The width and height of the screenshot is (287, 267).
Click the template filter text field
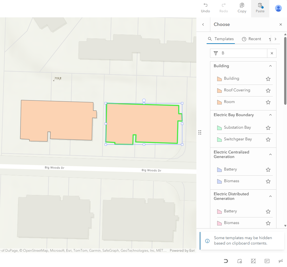(242, 53)
